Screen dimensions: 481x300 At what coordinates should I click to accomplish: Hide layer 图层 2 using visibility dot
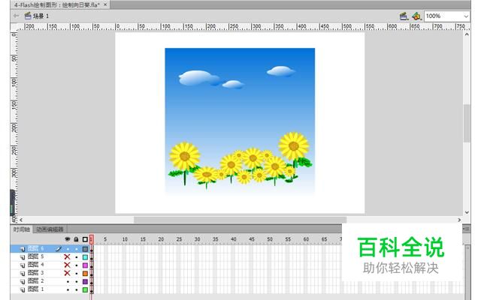coord(68,282)
